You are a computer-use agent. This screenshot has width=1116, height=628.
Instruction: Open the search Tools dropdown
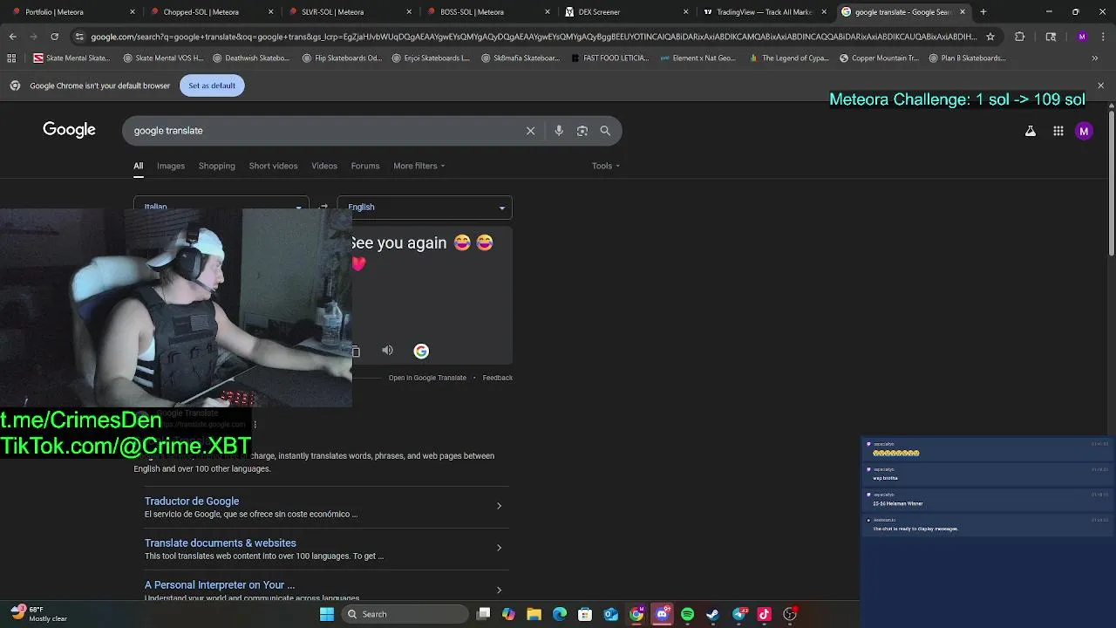(606, 166)
